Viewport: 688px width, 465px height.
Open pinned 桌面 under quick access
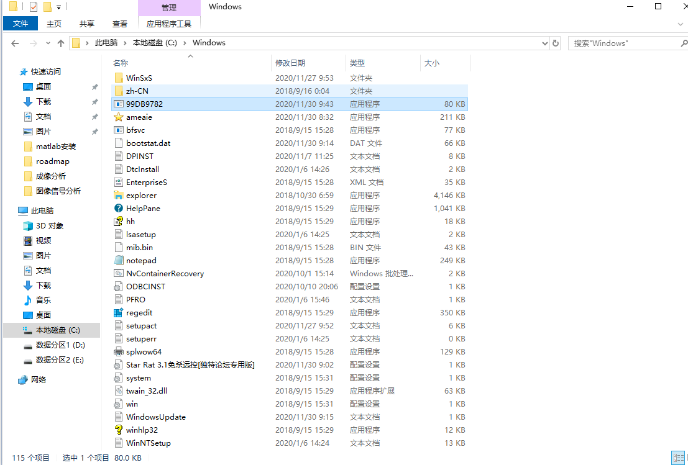point(44,86)
